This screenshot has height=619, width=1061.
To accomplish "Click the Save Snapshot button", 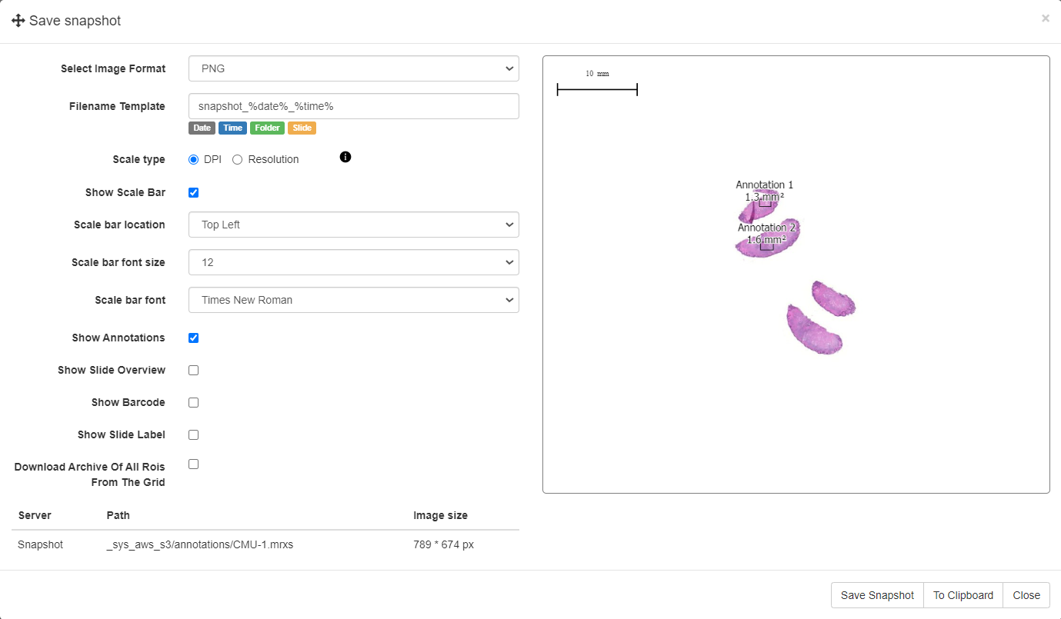I will pos(877,595).
